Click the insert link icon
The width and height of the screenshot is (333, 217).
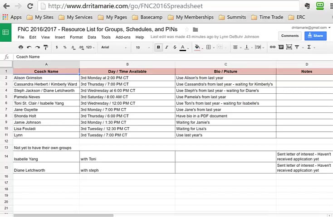coord(272,47)
